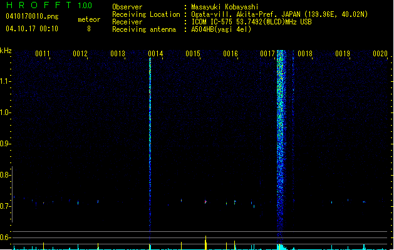Click time marker 0016
The width and height of the screenshot is (394, 250).
click(231, 54)
